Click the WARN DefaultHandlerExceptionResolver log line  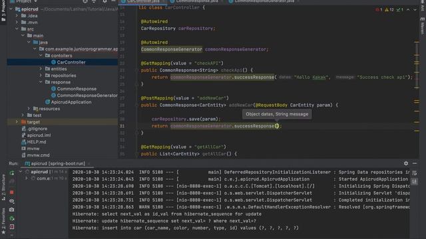pyautogui.click(x=241, y=207)
